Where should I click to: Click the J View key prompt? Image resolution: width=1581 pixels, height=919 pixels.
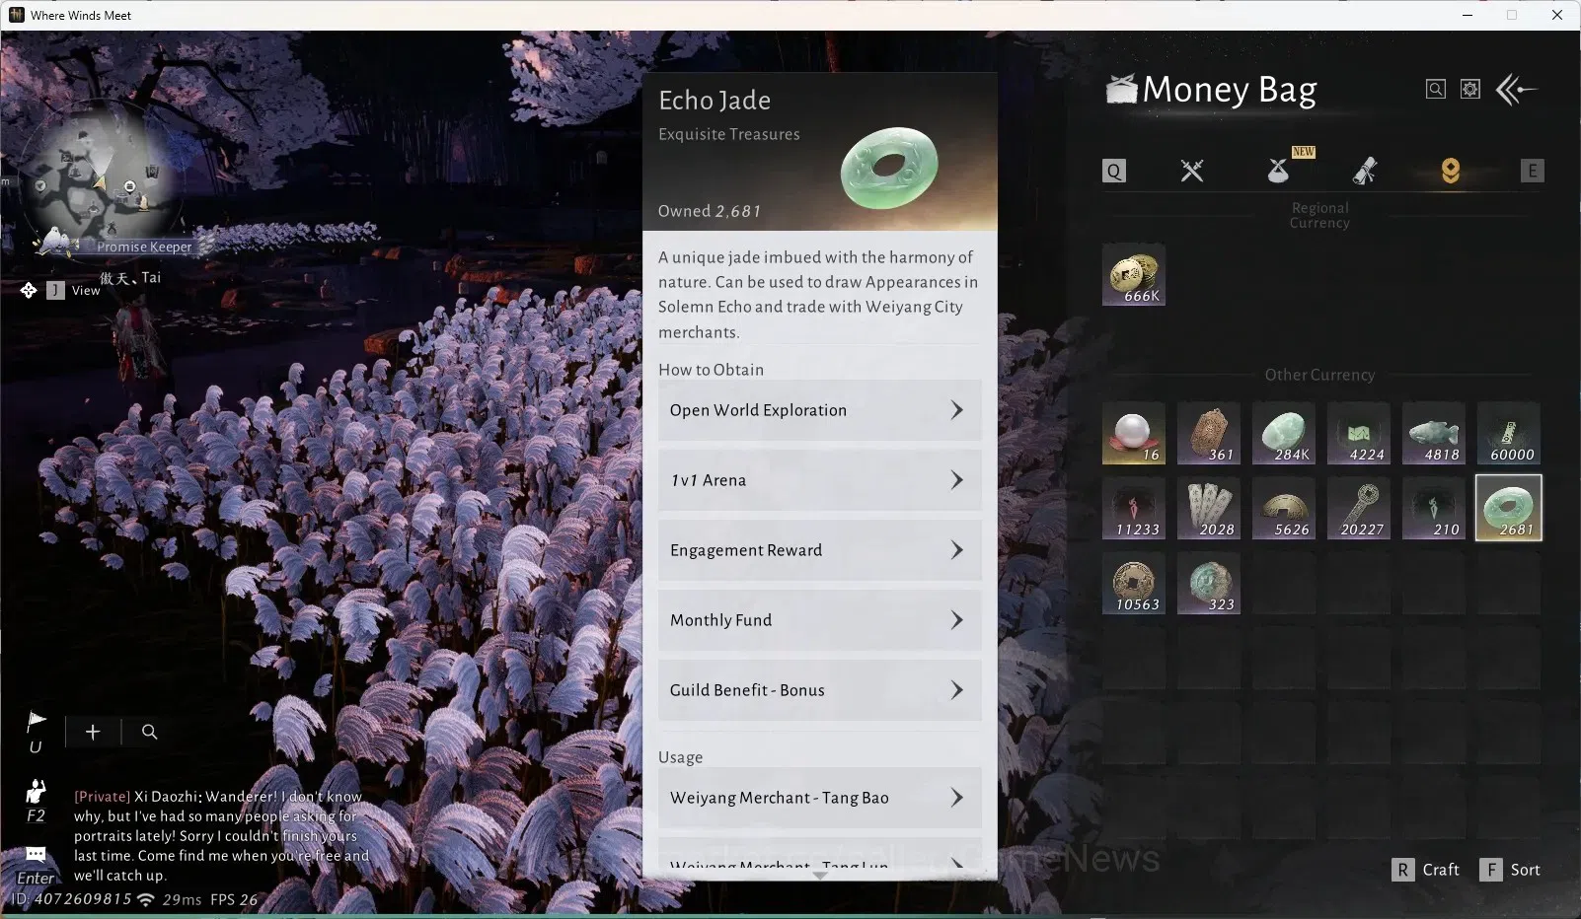(73, 290)
